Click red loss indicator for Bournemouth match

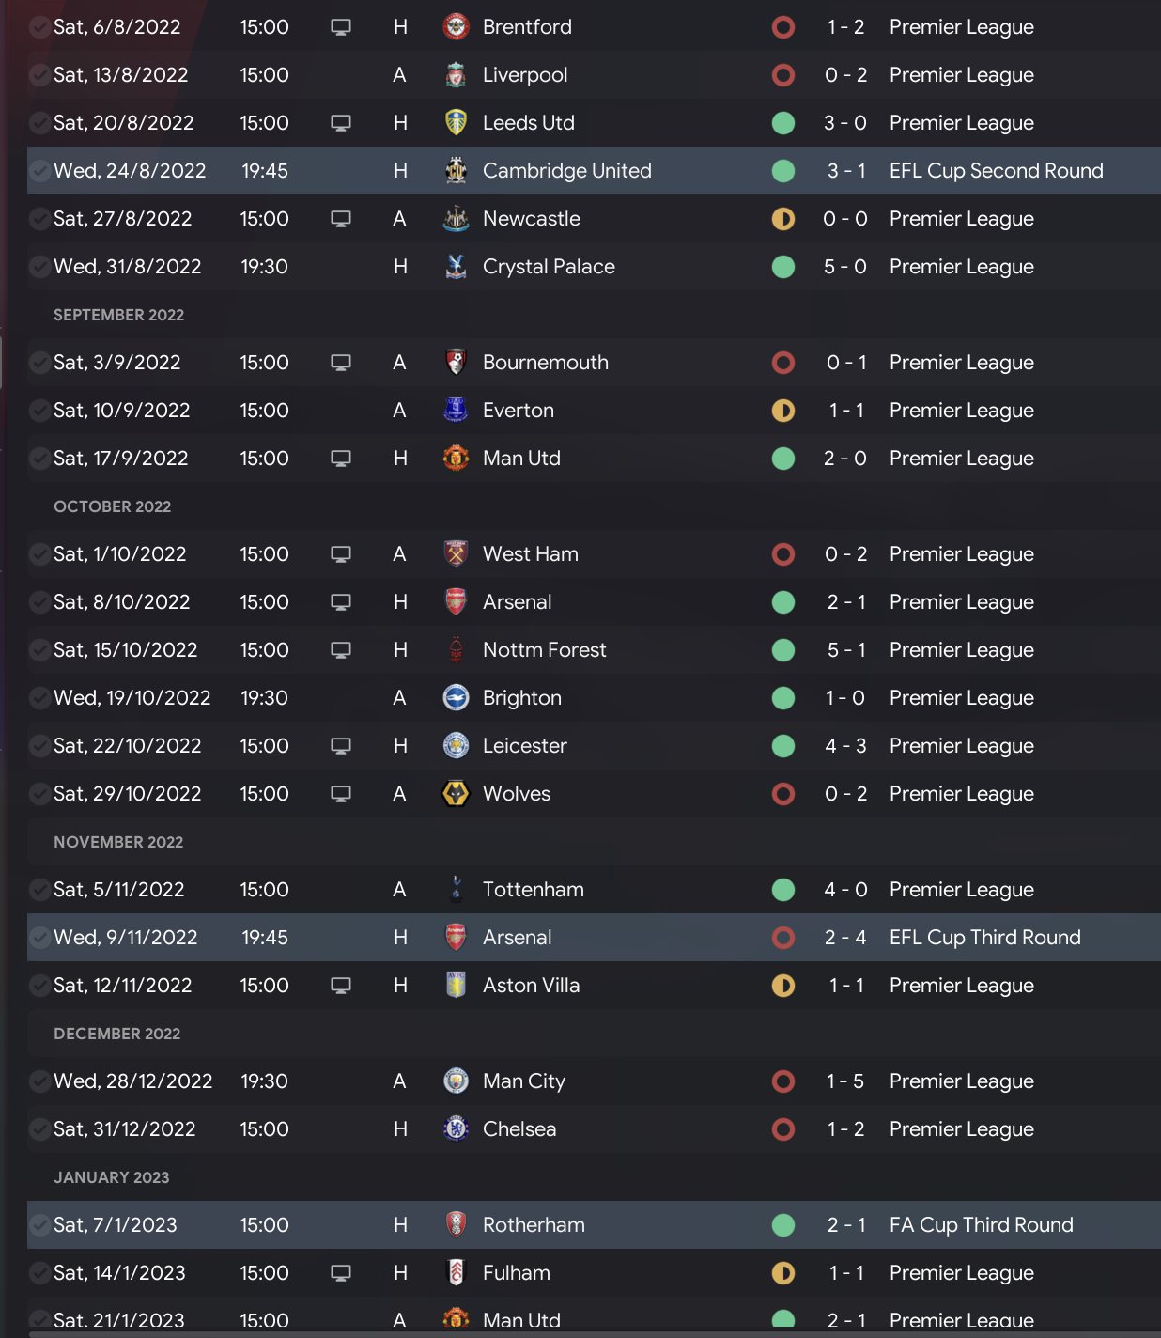783,363
